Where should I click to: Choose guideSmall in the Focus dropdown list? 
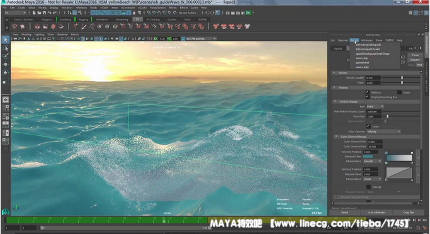tap(362, 62)
